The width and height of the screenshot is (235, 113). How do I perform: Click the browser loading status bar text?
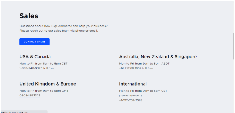click(14, 112)
